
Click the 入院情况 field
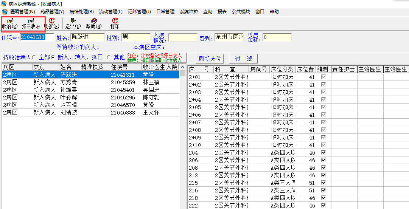183,37
